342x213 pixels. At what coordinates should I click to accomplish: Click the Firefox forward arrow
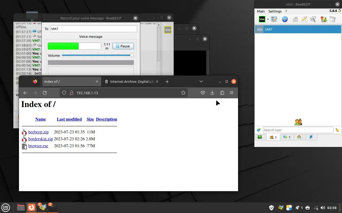(35, 93)
